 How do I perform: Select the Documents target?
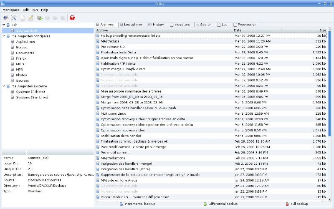[25, 53]
